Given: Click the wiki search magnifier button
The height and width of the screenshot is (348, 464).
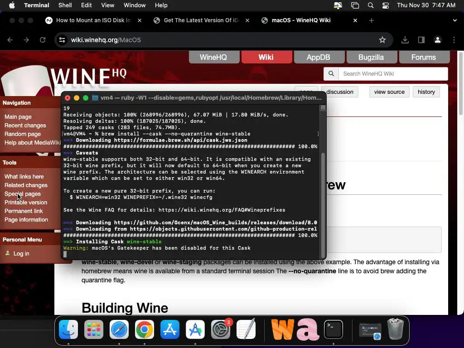Looking at the screenshot, I should coord(331,74).
